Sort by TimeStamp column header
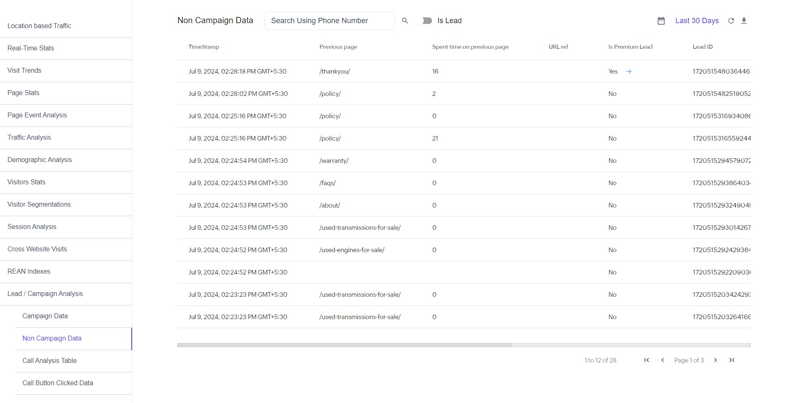This screenshot has width=792, height=403. click(204, 47)
